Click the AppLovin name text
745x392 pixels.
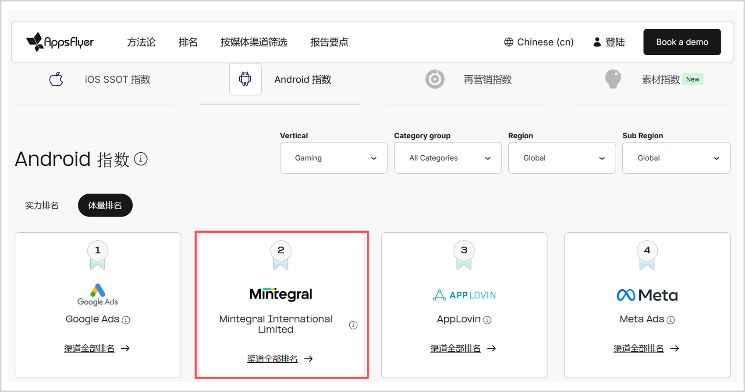click(x=458, y=319)
